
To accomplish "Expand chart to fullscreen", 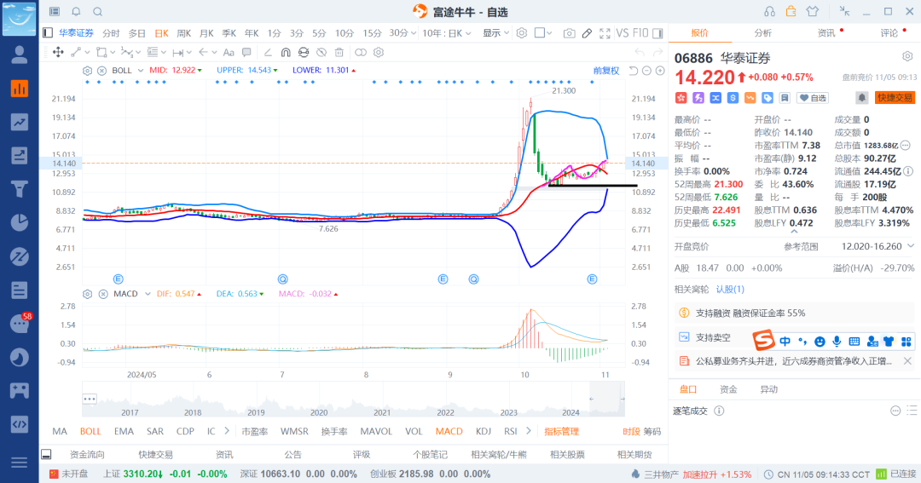I will click(x=605, y=33).
